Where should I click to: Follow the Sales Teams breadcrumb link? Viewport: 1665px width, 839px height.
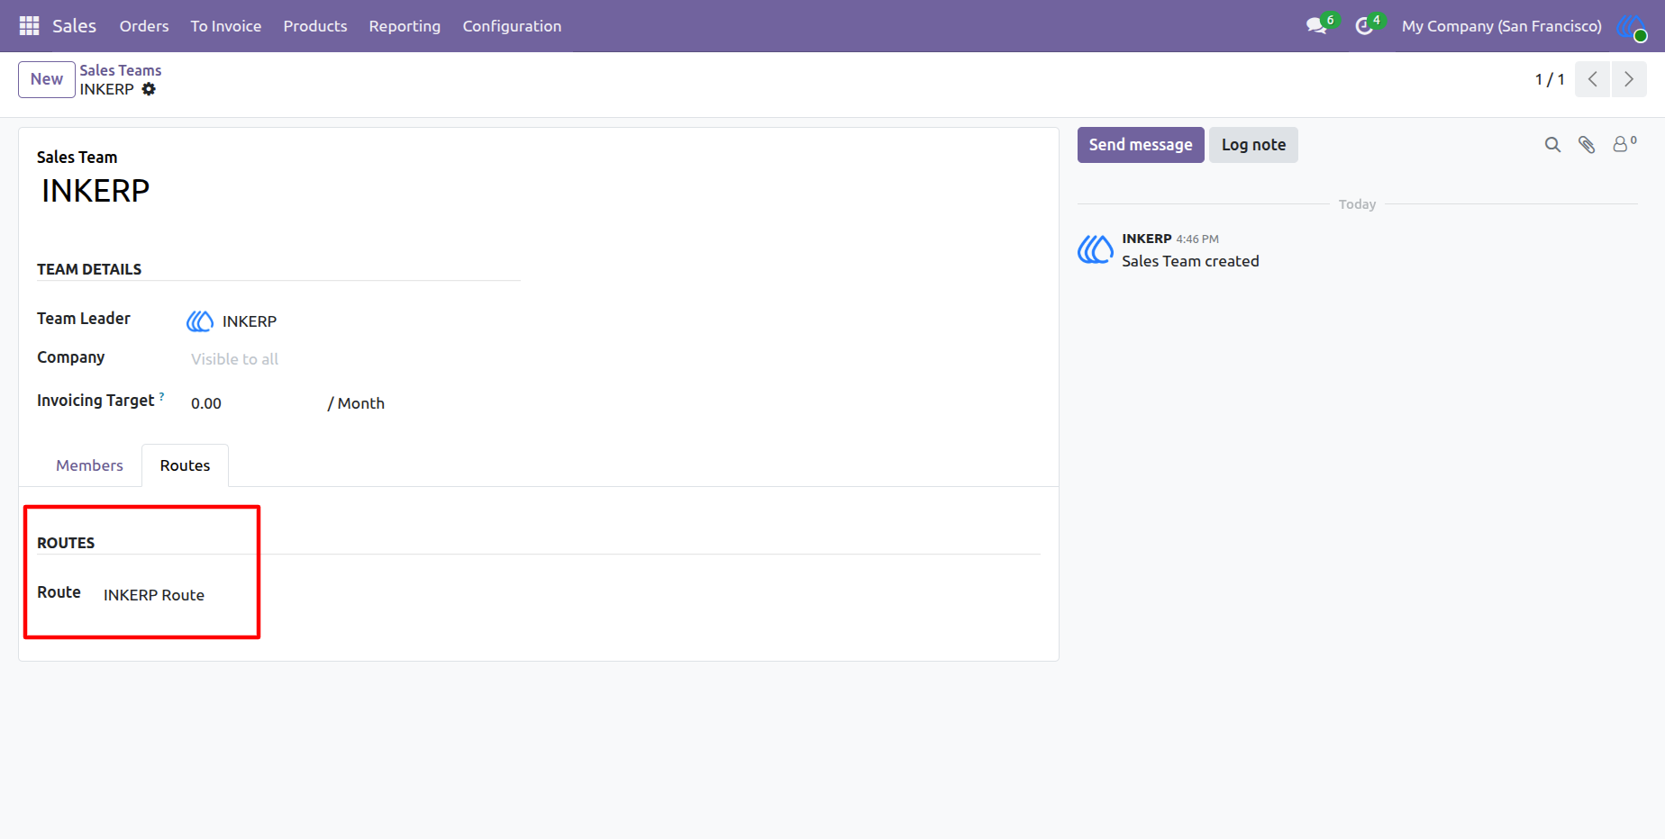121,70
